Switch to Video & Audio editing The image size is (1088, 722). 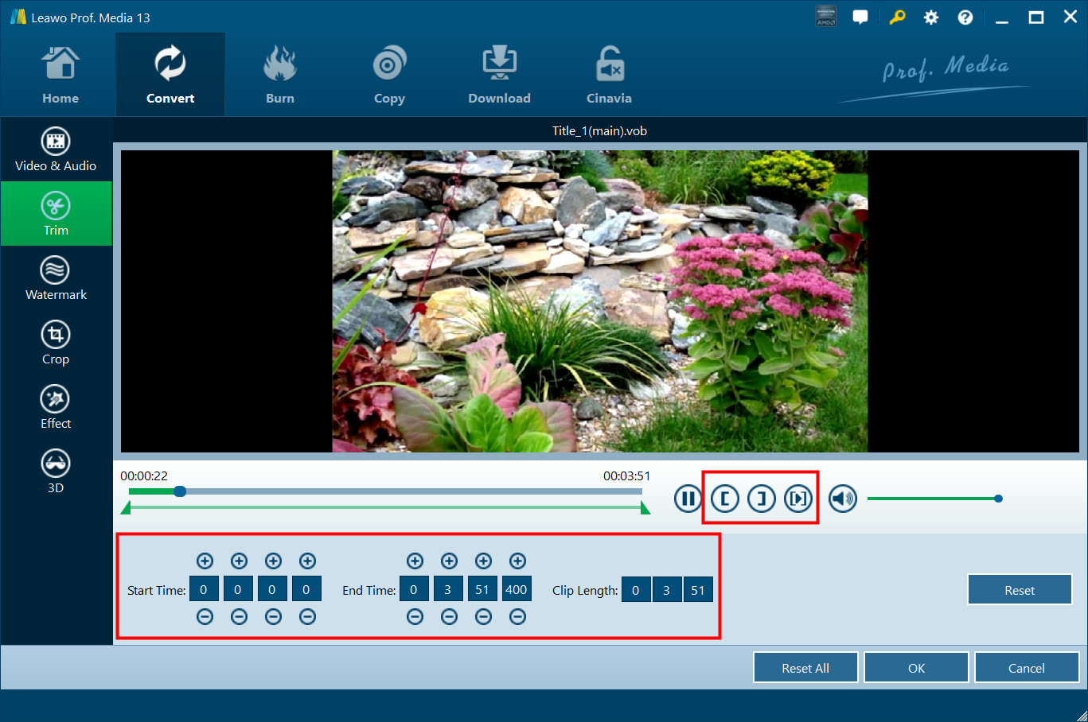click(x=56, y=149)
